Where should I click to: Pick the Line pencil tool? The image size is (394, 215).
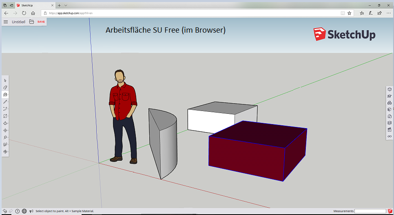coord(5,102)
